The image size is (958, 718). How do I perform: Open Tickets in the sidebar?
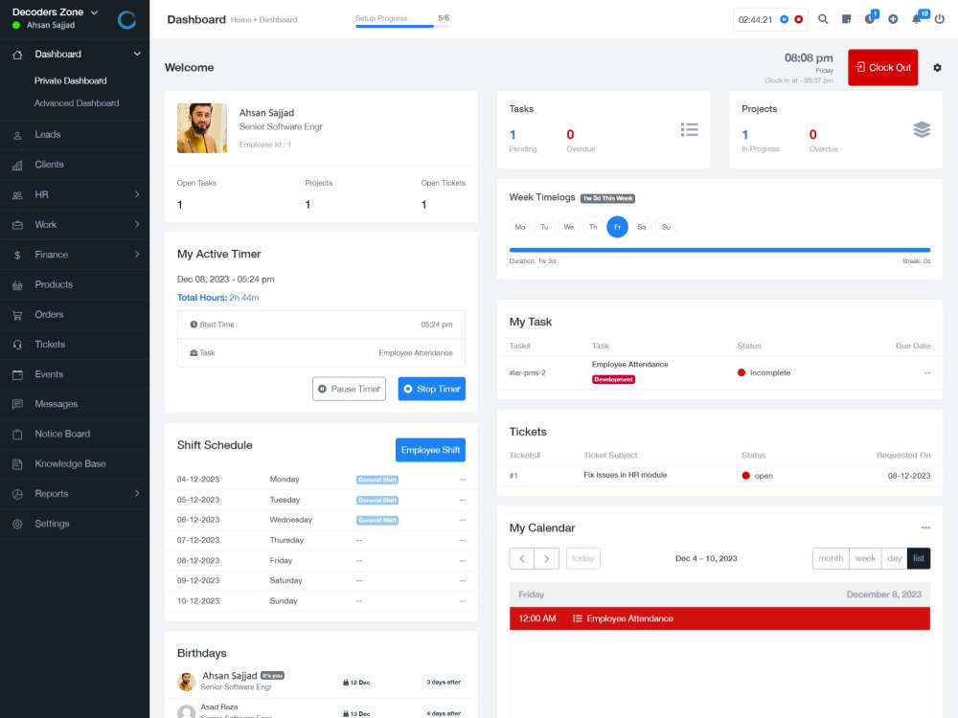click(75, 345)
